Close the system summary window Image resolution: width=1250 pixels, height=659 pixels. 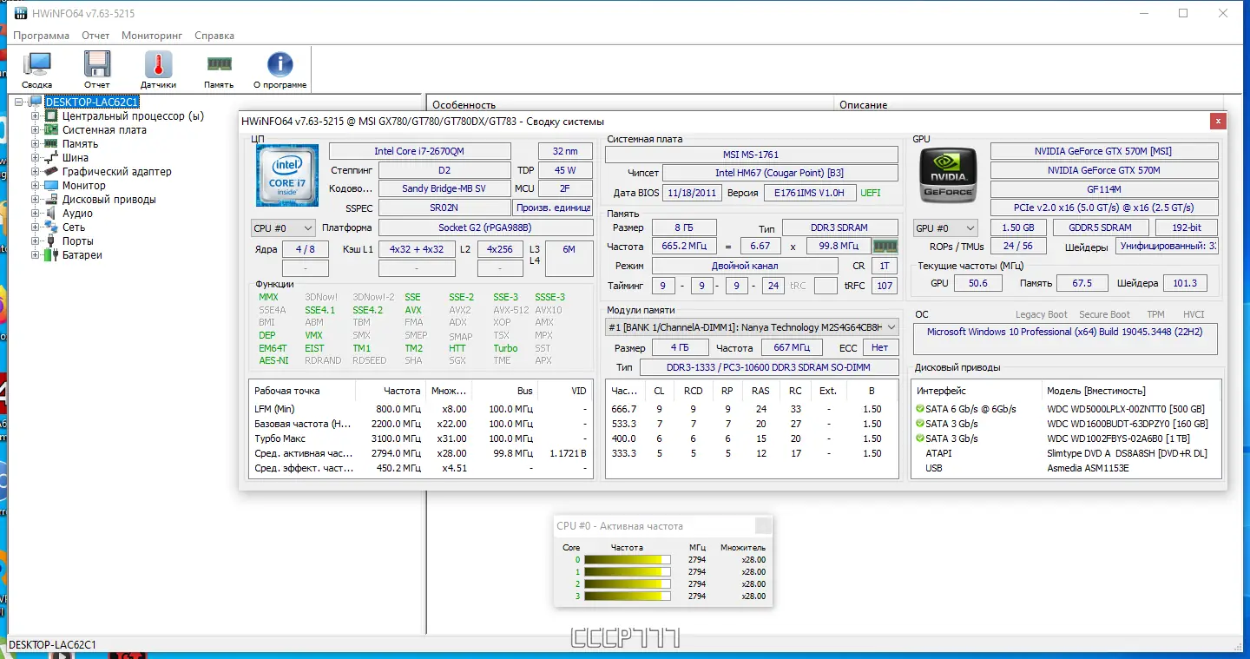coord(1218,122)
